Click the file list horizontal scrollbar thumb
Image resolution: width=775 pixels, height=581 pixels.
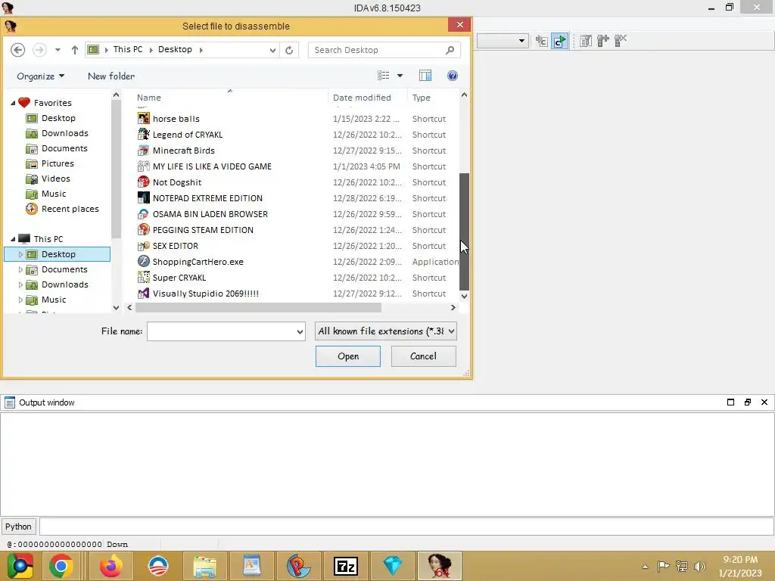(258, 307)
